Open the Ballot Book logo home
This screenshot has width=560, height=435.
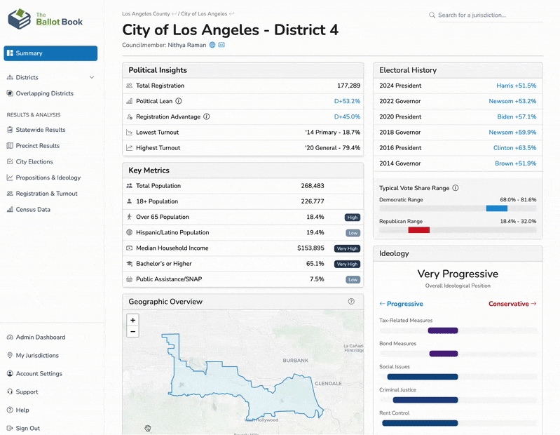[x=45, y=19]
